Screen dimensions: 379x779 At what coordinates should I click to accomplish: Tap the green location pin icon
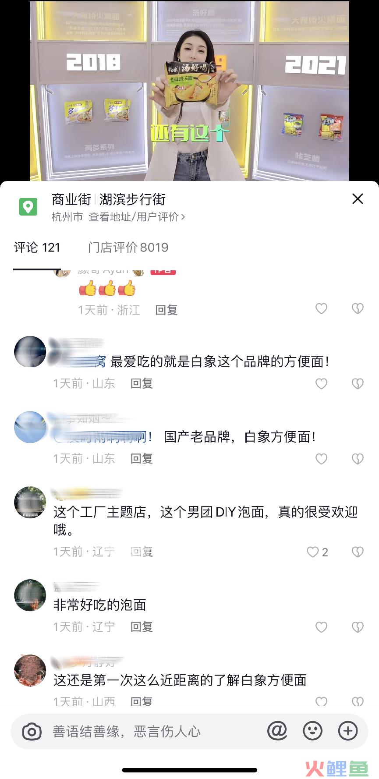point(28,207)
